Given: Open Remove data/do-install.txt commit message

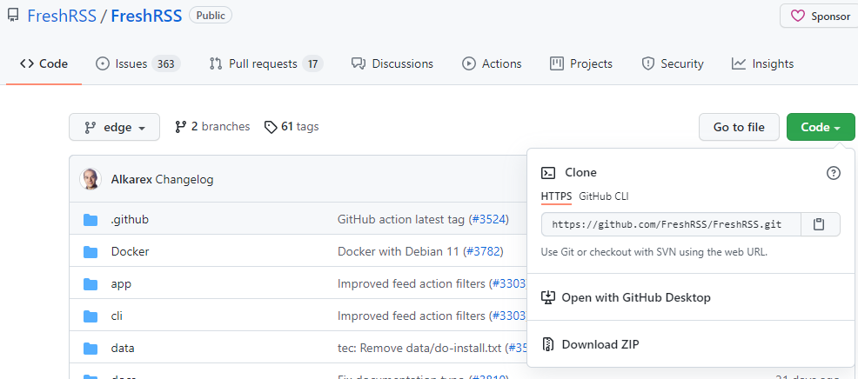Looking at the screenshot, I should [419, 349].
